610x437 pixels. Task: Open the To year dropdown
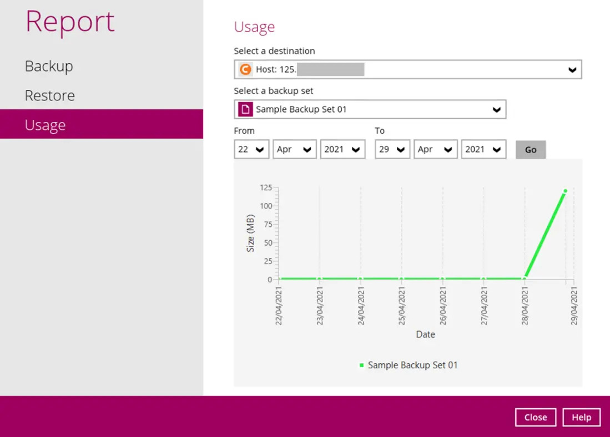click(483, 149)
